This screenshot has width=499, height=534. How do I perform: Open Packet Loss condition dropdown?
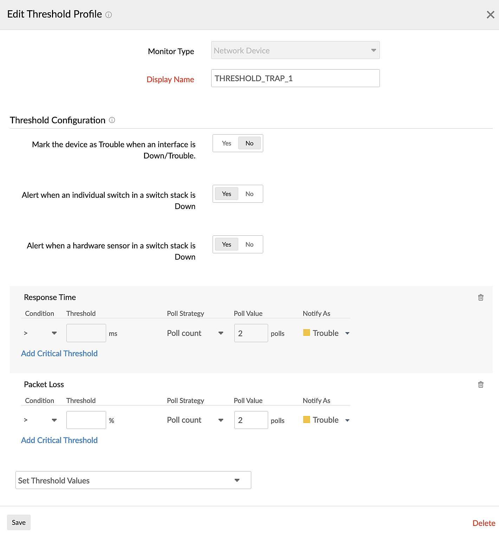pos(40,420)
